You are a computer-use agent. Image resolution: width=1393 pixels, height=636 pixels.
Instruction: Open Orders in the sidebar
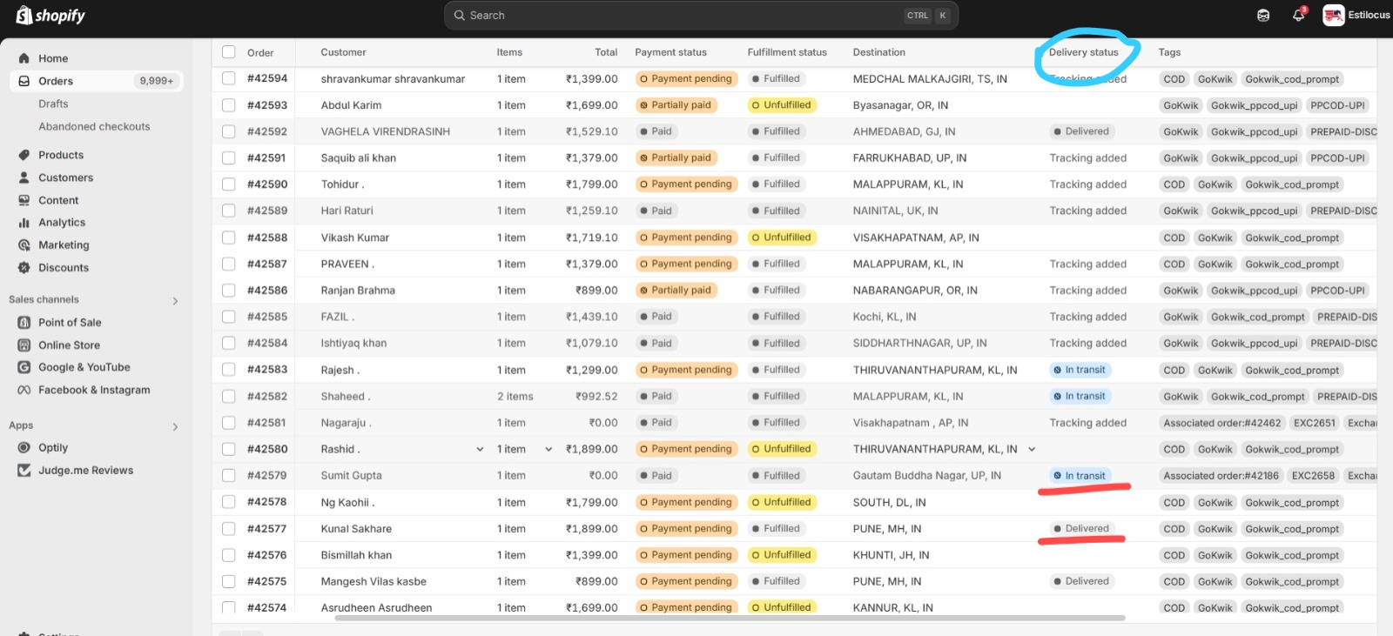(97, 81)
